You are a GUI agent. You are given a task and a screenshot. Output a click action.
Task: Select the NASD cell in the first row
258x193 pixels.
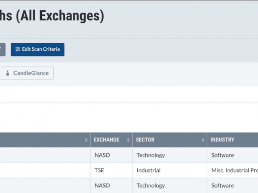(111, 155)
